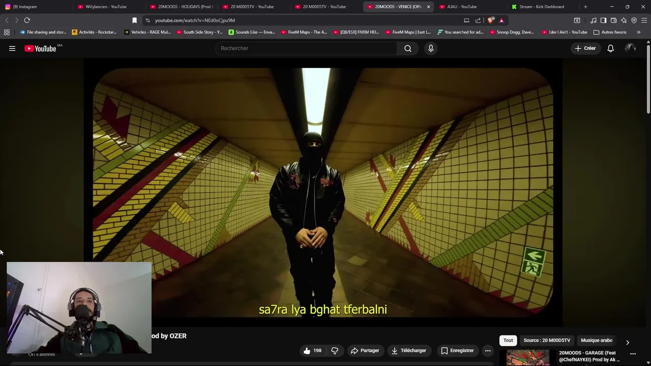Open the [QB/ESX] FIVEM HEL... bookmark
This screenshot has width=651, height=366.
click(356, 32)
